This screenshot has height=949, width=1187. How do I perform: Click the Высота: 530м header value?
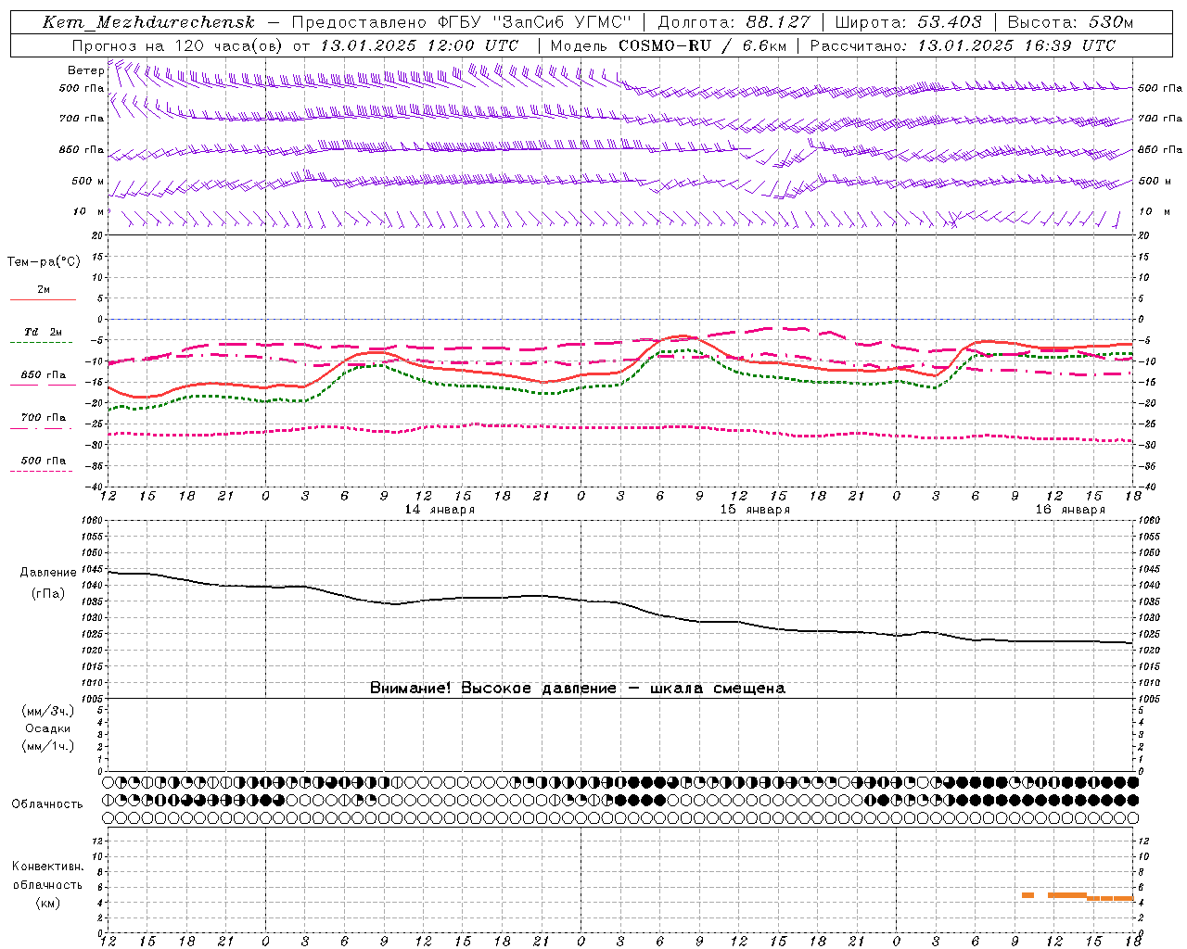coord(1070,22)
